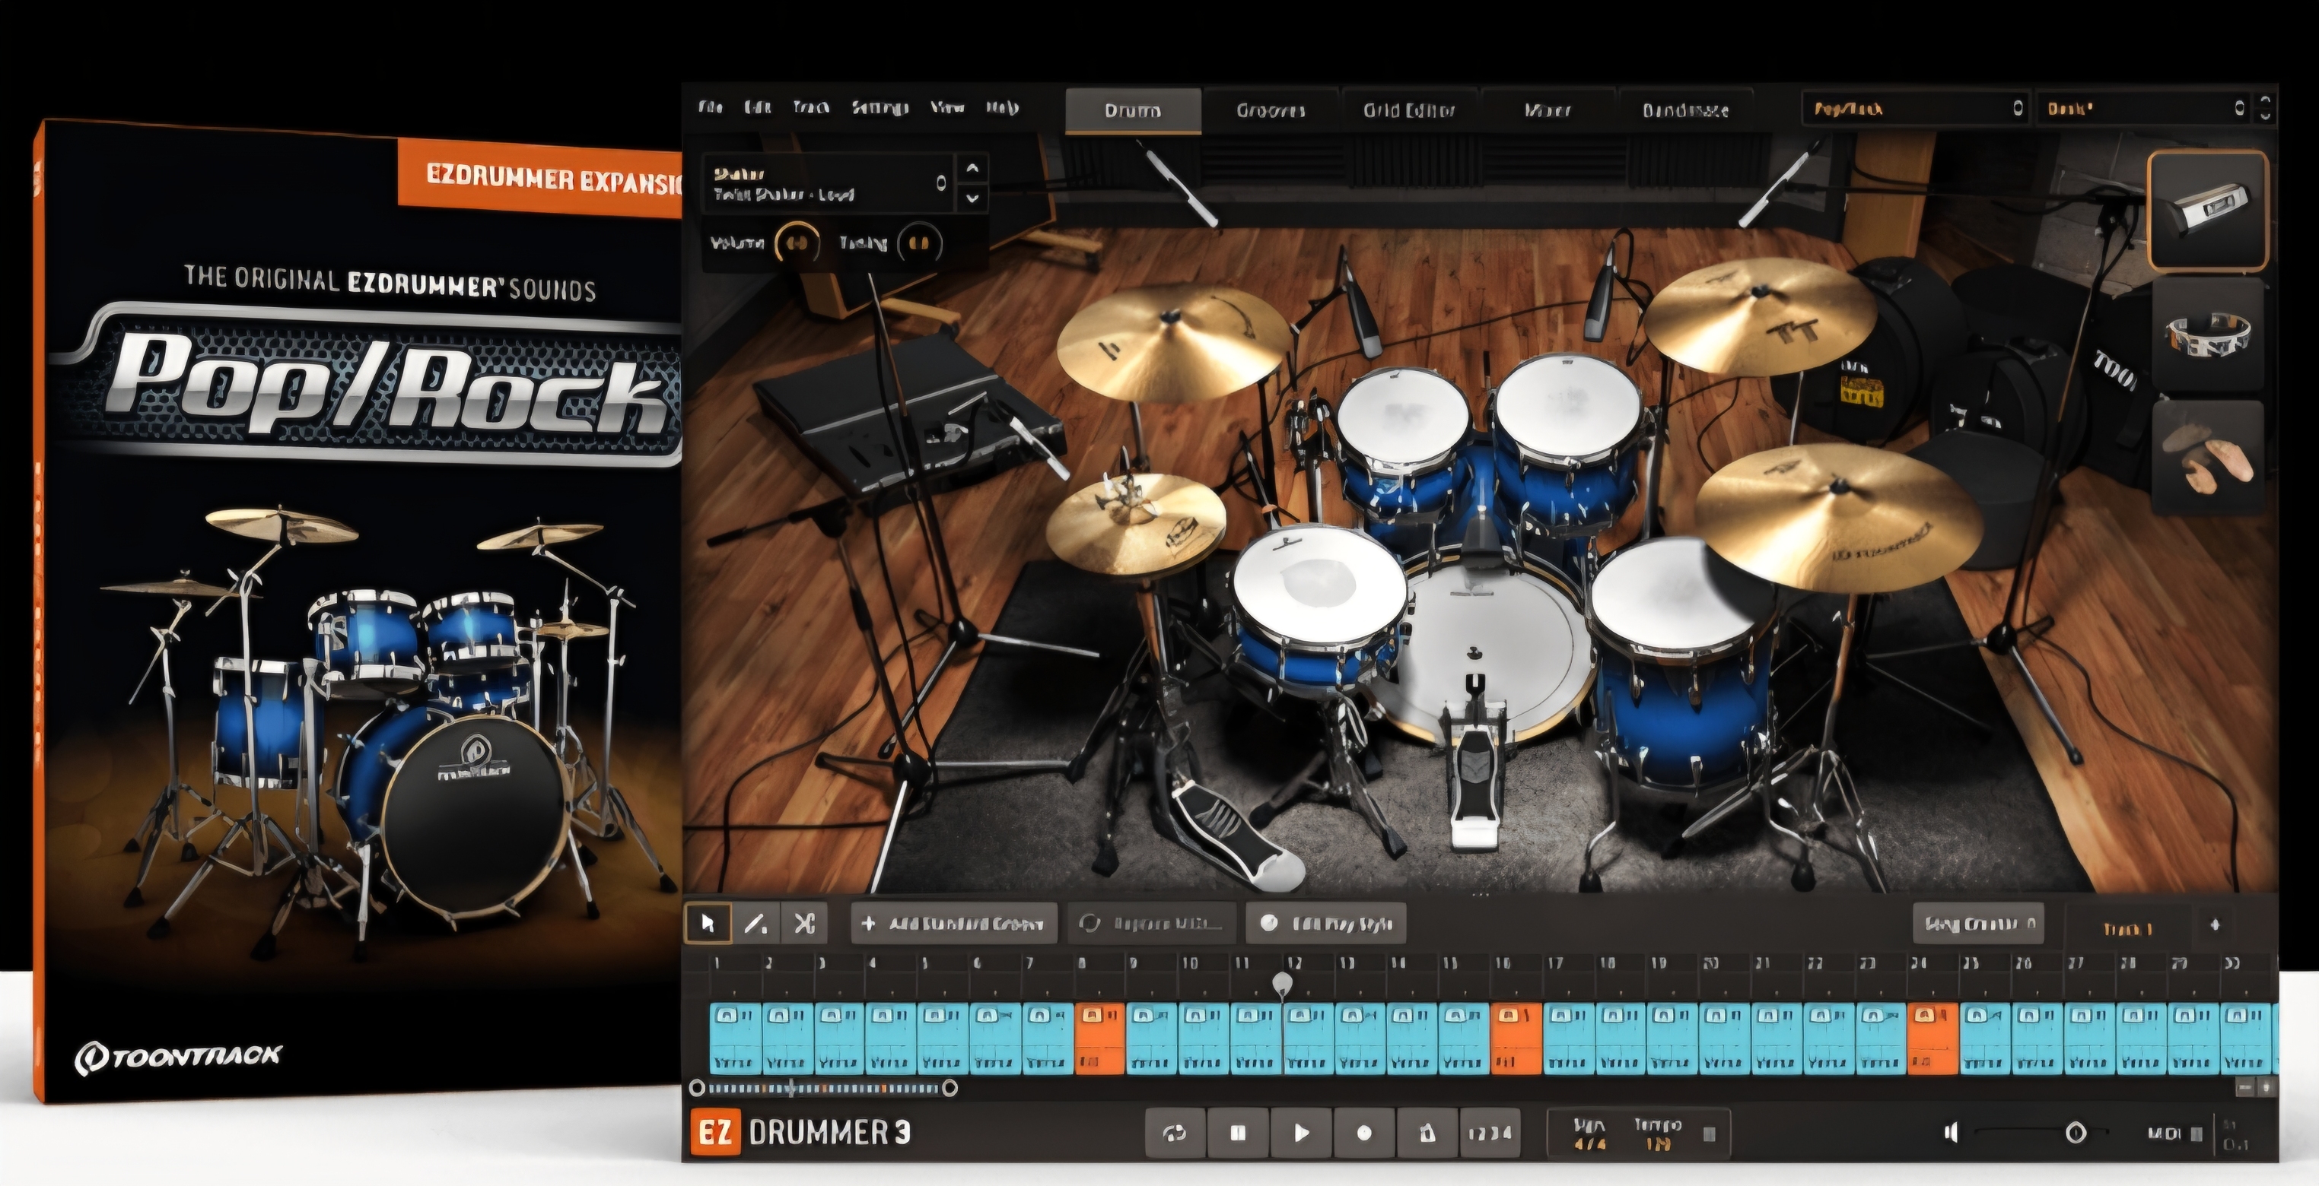Click the left crash cymbal

[x=1173, y=344]
